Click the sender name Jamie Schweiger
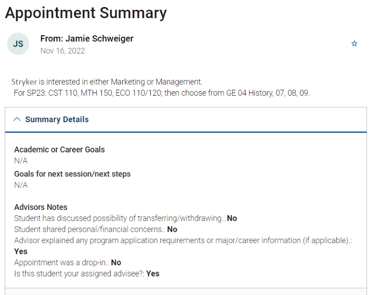 pyautogui.click(x=87, y=39)
